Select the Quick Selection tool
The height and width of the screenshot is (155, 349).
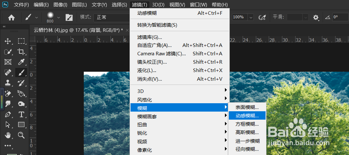click(x=8, y=52)
